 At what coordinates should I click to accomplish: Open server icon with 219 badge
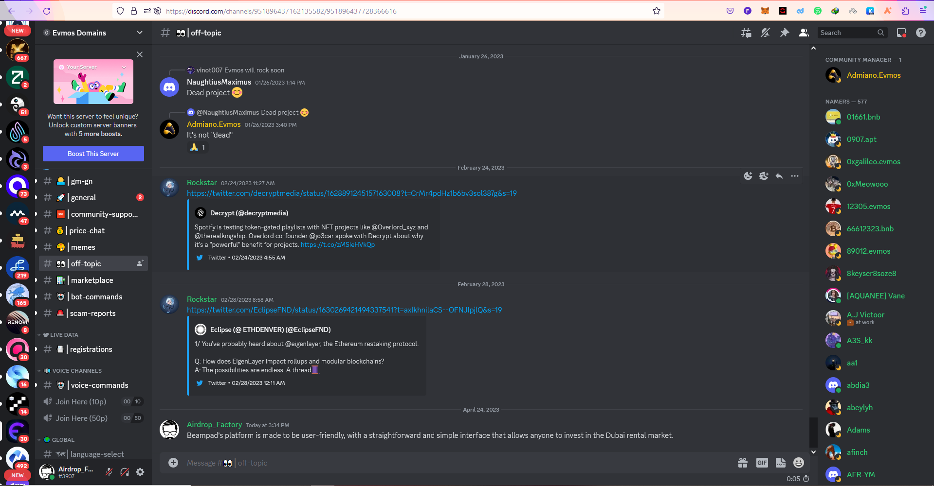tap(18, 268)
